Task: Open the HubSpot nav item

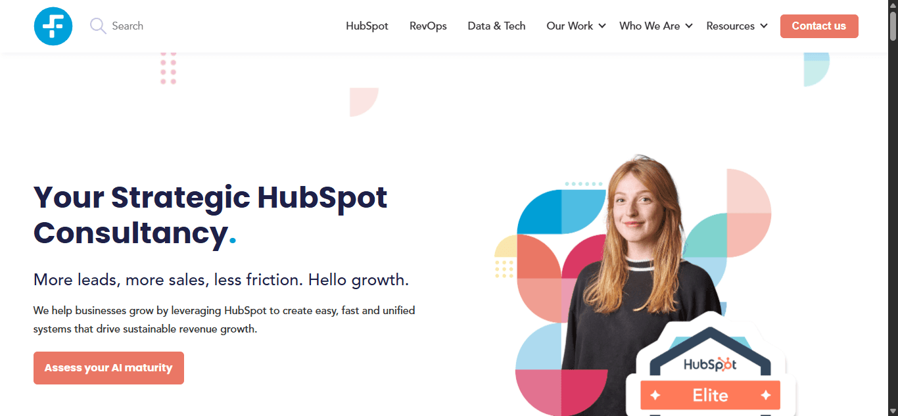Action: (x=367, y=26)
